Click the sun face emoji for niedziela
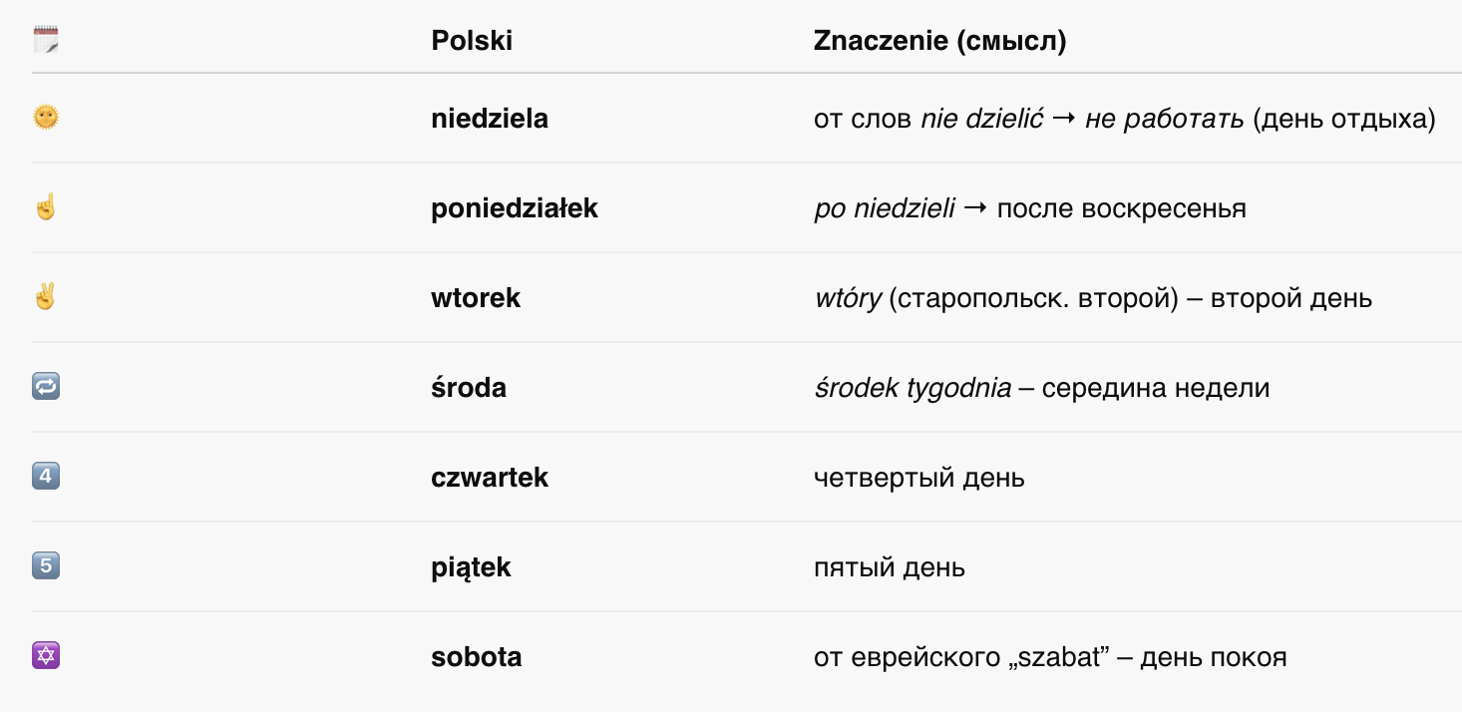This screenshot has height=712, width=1462. point(46,118)
